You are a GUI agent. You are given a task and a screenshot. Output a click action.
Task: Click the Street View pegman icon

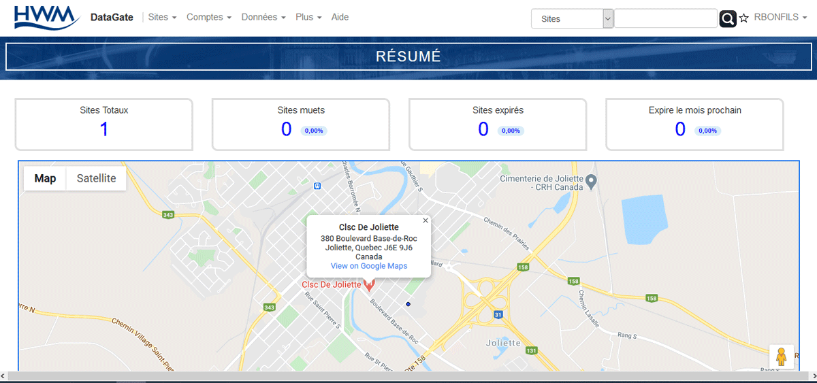pyautogui.click(x=781, y=356)
